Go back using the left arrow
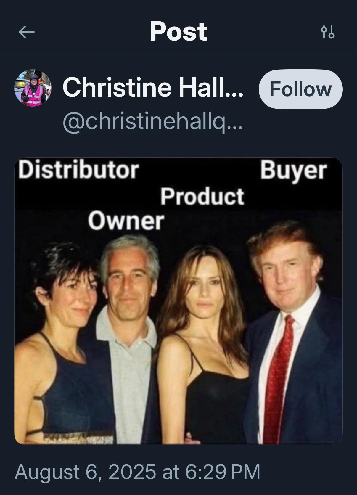Screen dimensions: 357x495 pyautogui.click(x=27, y=32)
